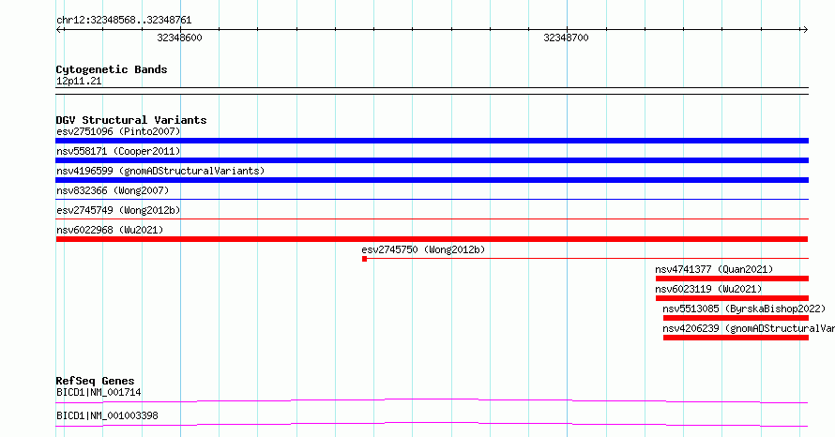Open the nsv4206239 gnomAD variant label
The width and height of the screenshot is (835, 437).
[x=749, y=328]
